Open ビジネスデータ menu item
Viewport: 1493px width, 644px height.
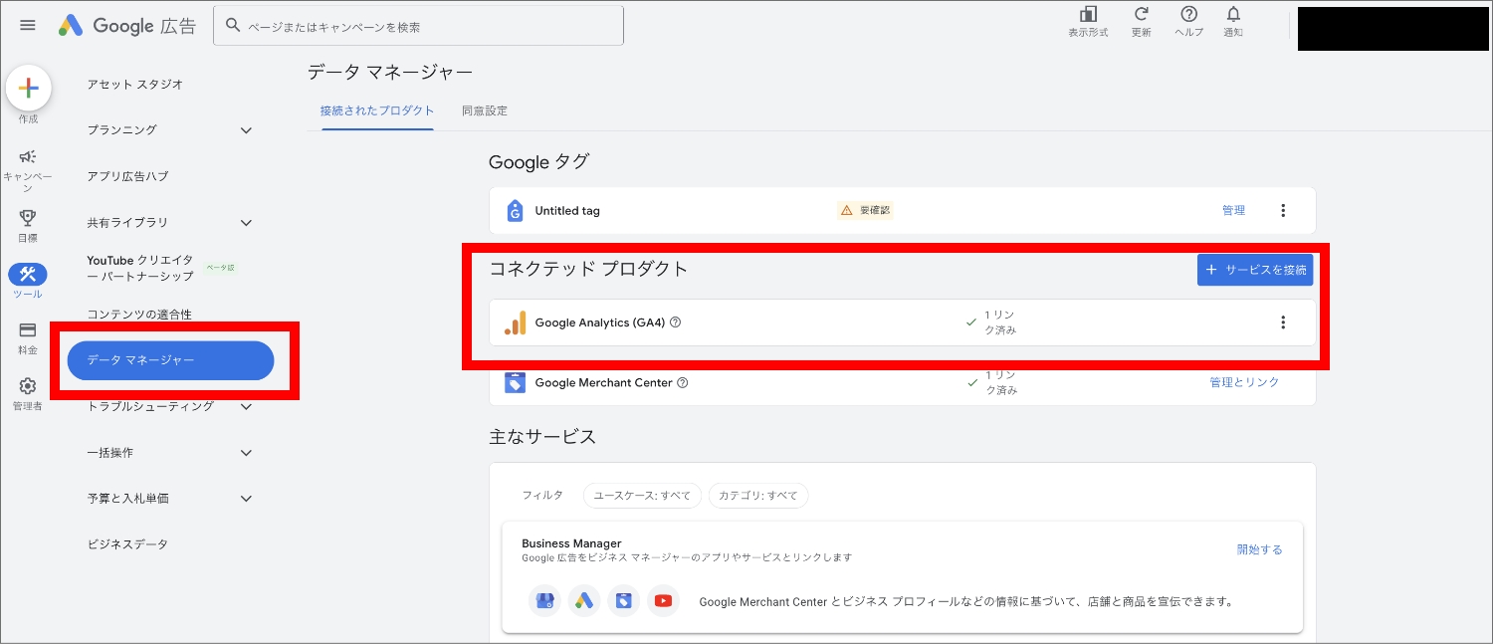(127, 544)
